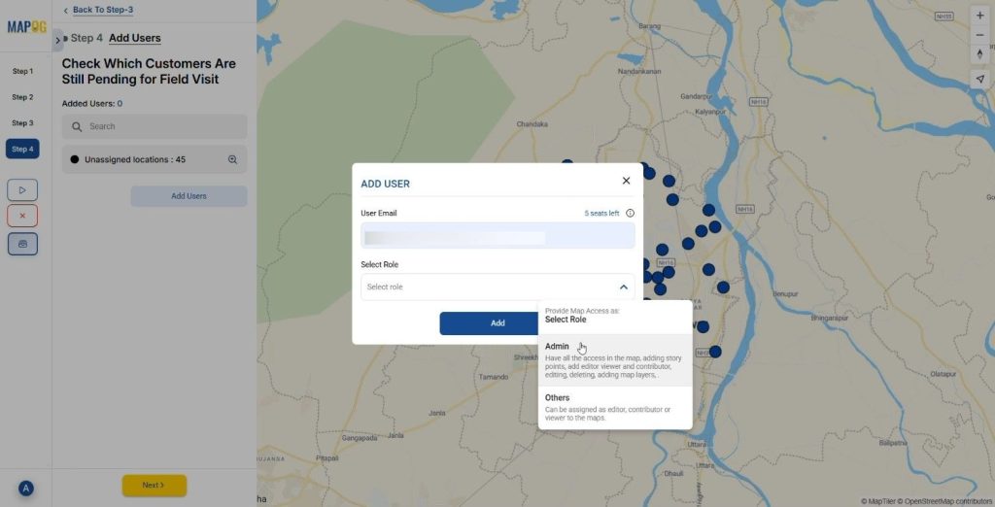Click the seats left info icon
The image size is (995, 507).
point(630,214)
